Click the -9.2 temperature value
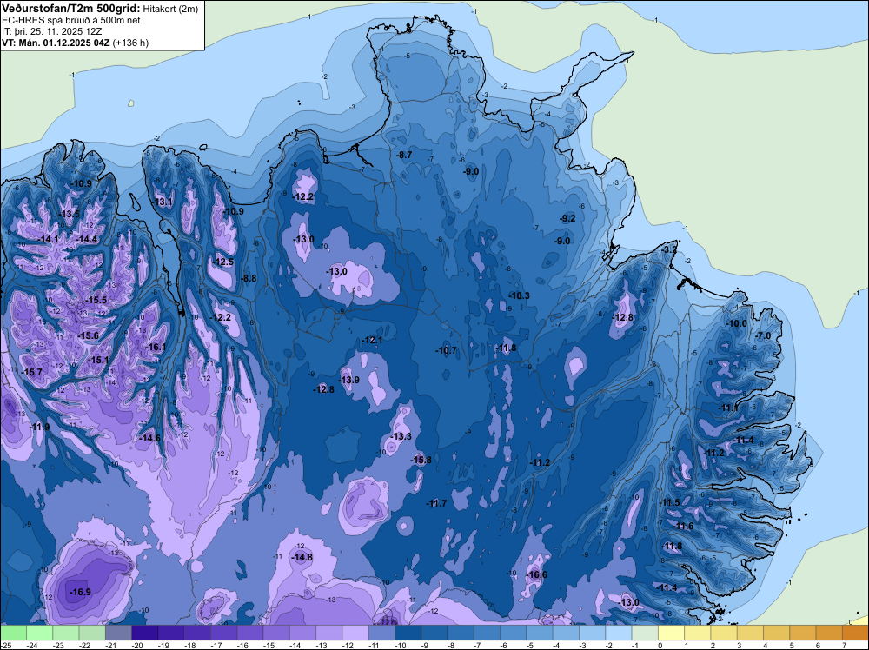This screenshot has height=650, width=869. 567,218
